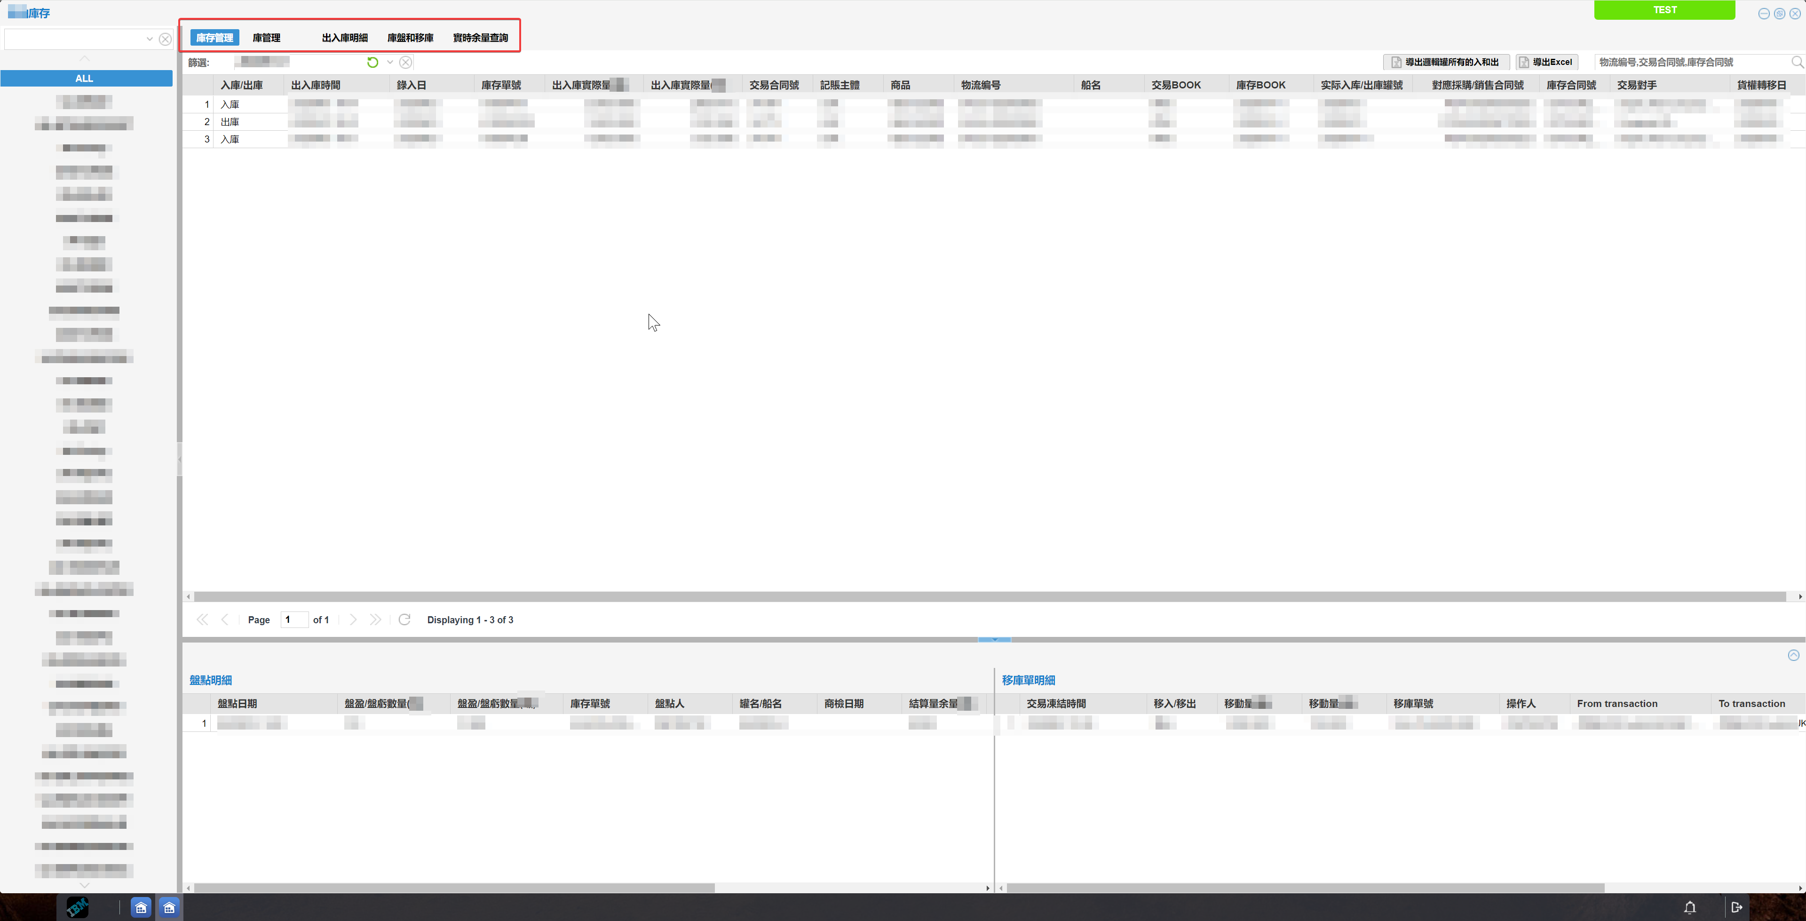Image resolution: width=1806 pixels, height=921 pixels.
Task: Click the logout icon in the taskbar
Action: [1736, 907]
